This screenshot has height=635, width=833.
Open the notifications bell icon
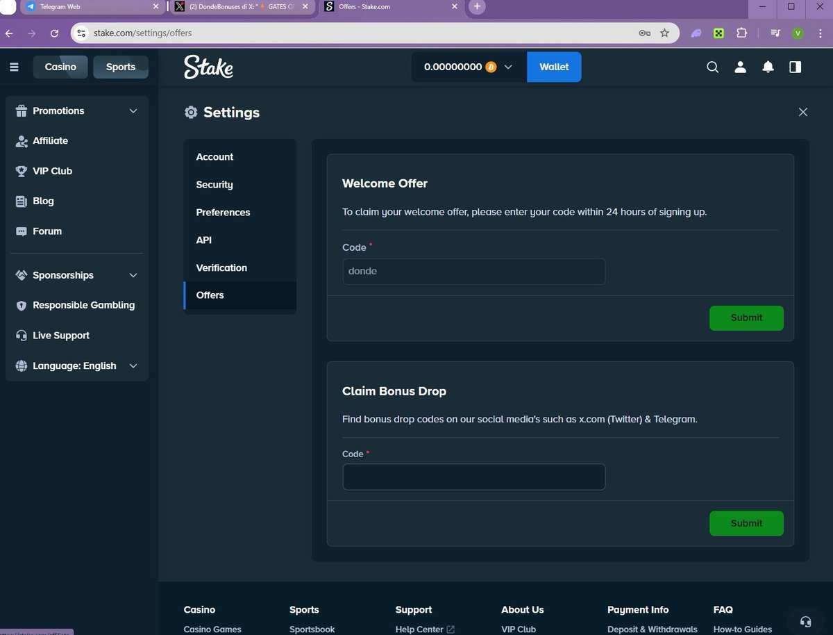click(x=768, y=67)
